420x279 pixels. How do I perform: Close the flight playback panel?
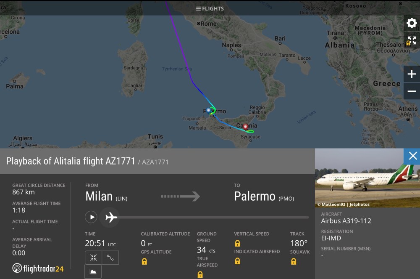click(412, 156)
